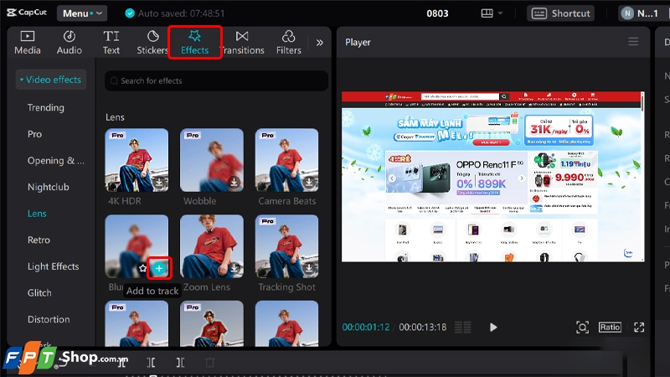
Task: Open the Effects tab
Action: coord(194,43)
